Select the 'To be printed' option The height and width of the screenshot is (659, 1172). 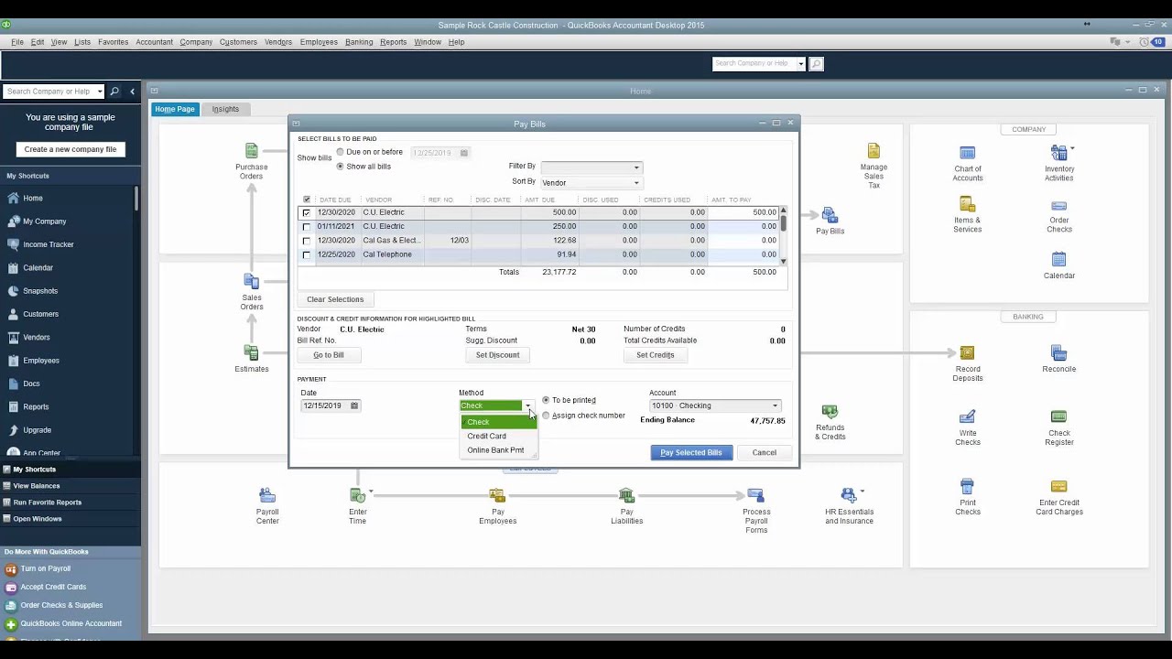546,400
